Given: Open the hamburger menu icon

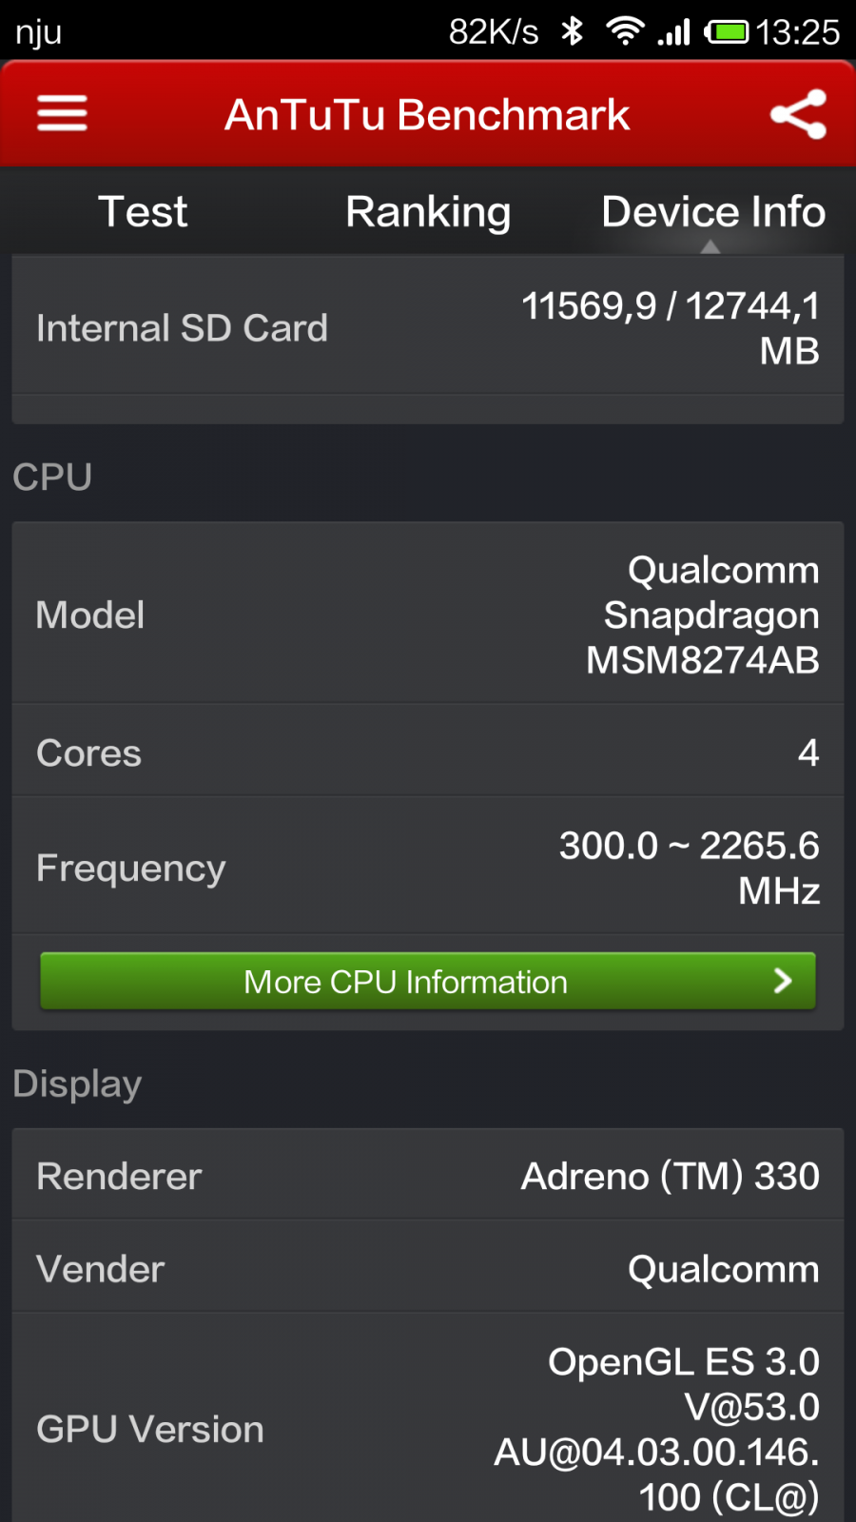Looking at the screenshot, I should coord(63,114).
